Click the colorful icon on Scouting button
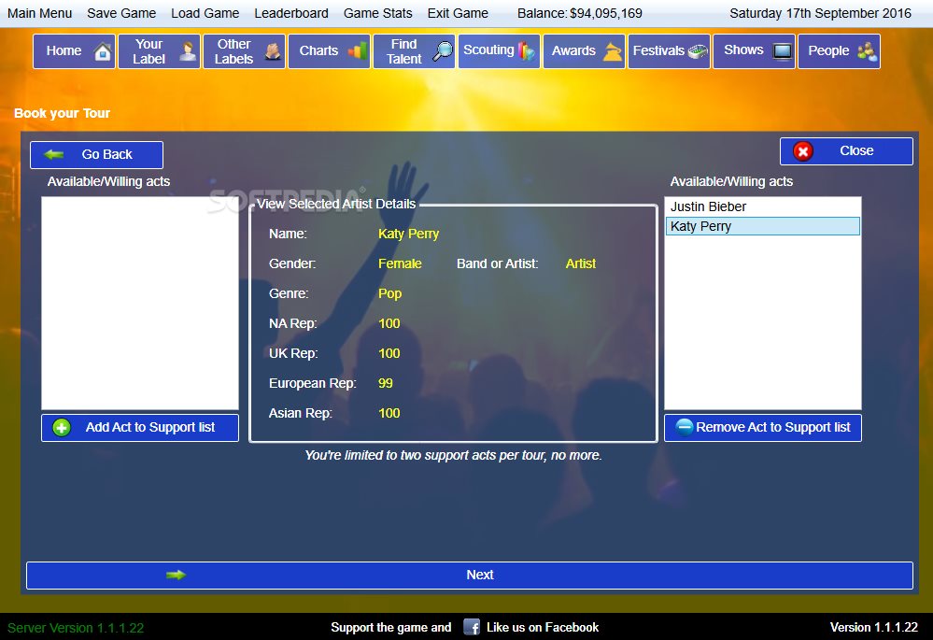The image size is (933, 640). coord(527,51)
